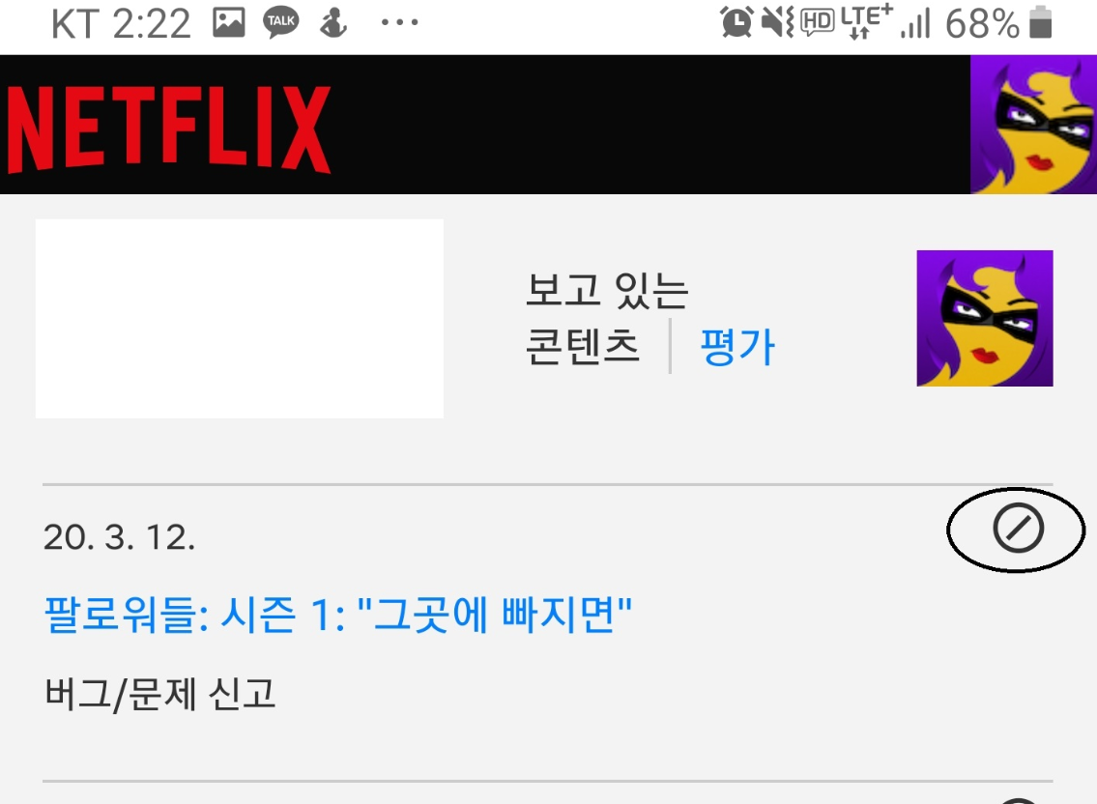Tap the picture notification icon in the status bar
Image resolution: width=1097 pixels, height=804 pixels.
coord(229,22)
